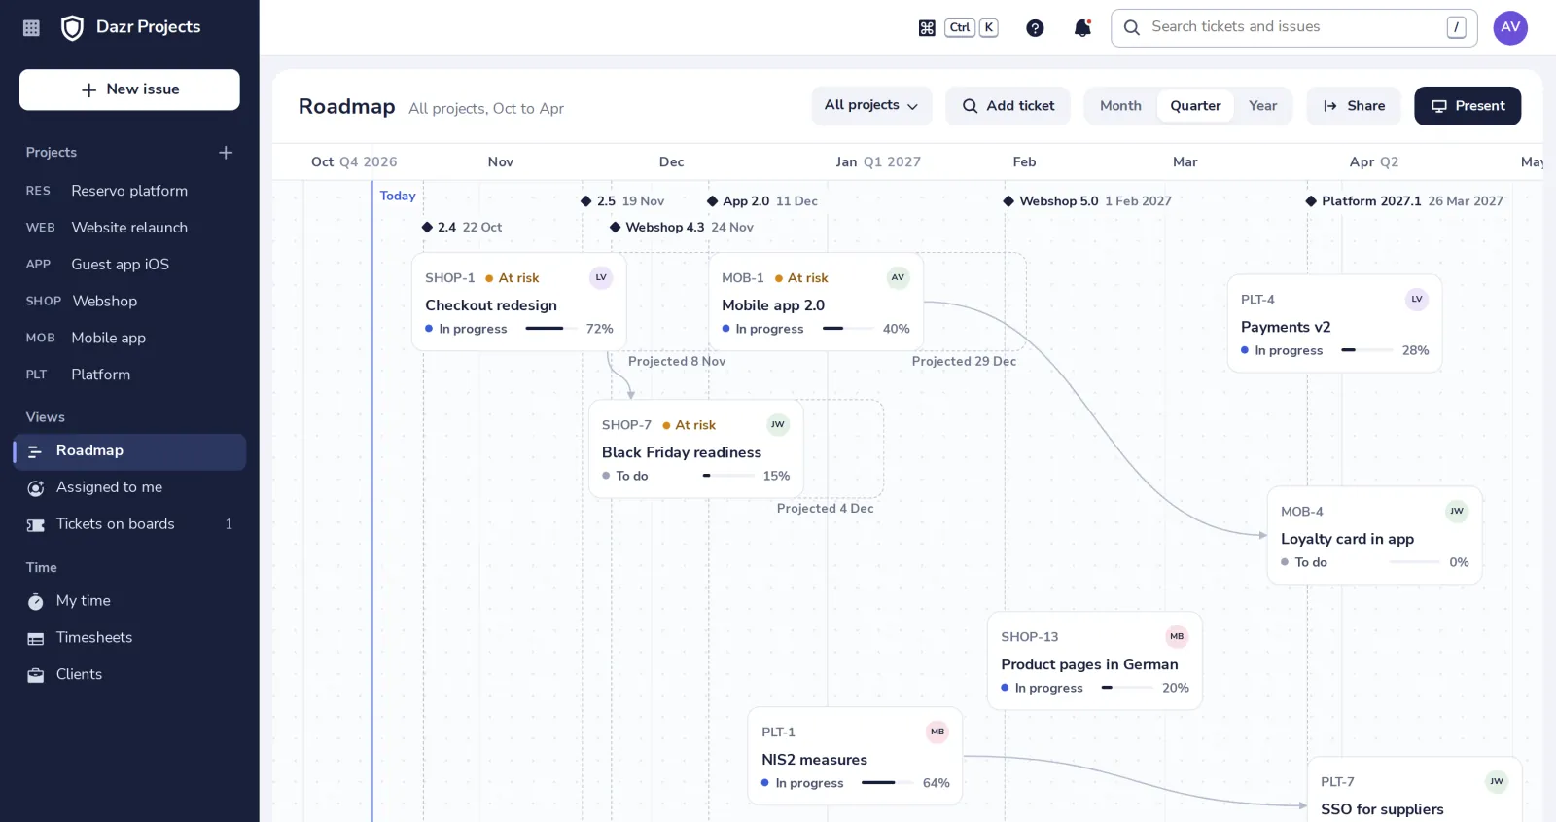
Task: Open Product pages in German ticket
Action: point(1095,661)
